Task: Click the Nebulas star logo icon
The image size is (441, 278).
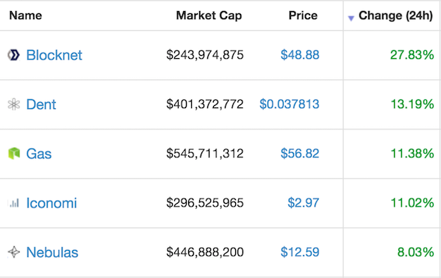Action: tap(13, 252)
